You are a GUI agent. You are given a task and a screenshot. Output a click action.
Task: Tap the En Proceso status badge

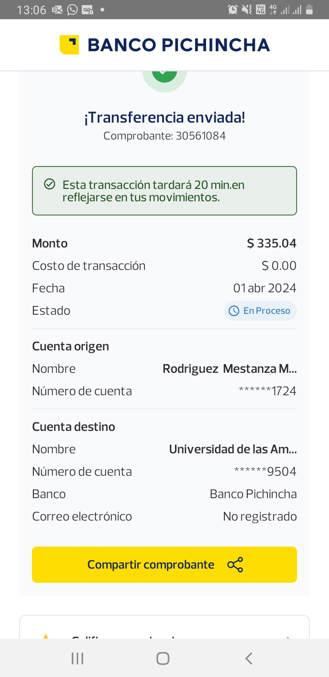[x=260, y=311]
